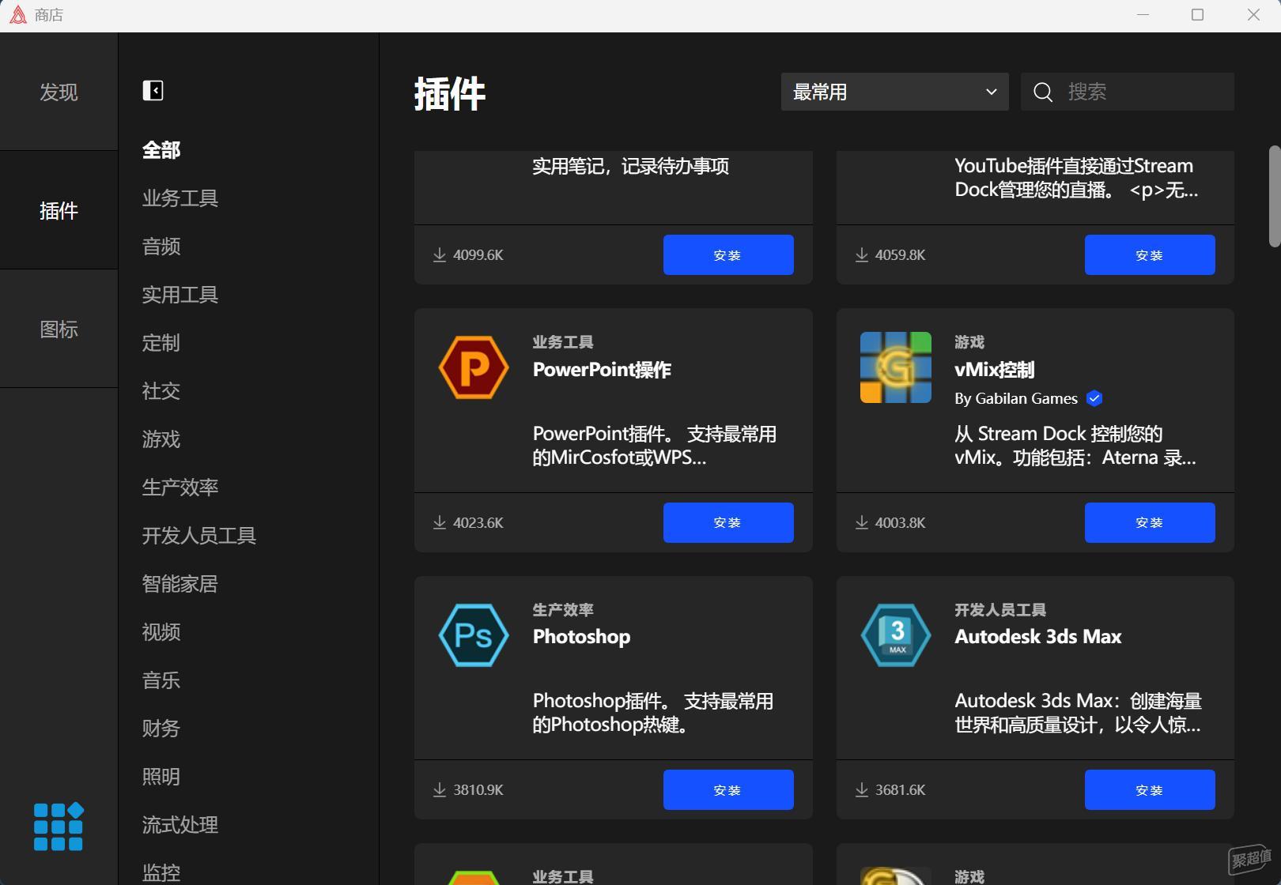Open the PowerPoint操作 plugin title
1281x885 pixels.
click(x=602, y=370)
